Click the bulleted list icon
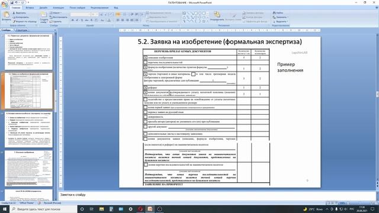Screen dimensions: 379x213 point(118,14)
